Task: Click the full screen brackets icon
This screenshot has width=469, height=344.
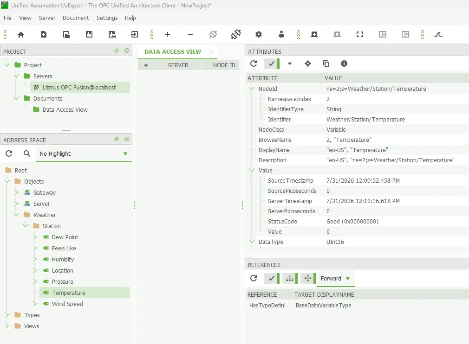Action: point(360,35)
